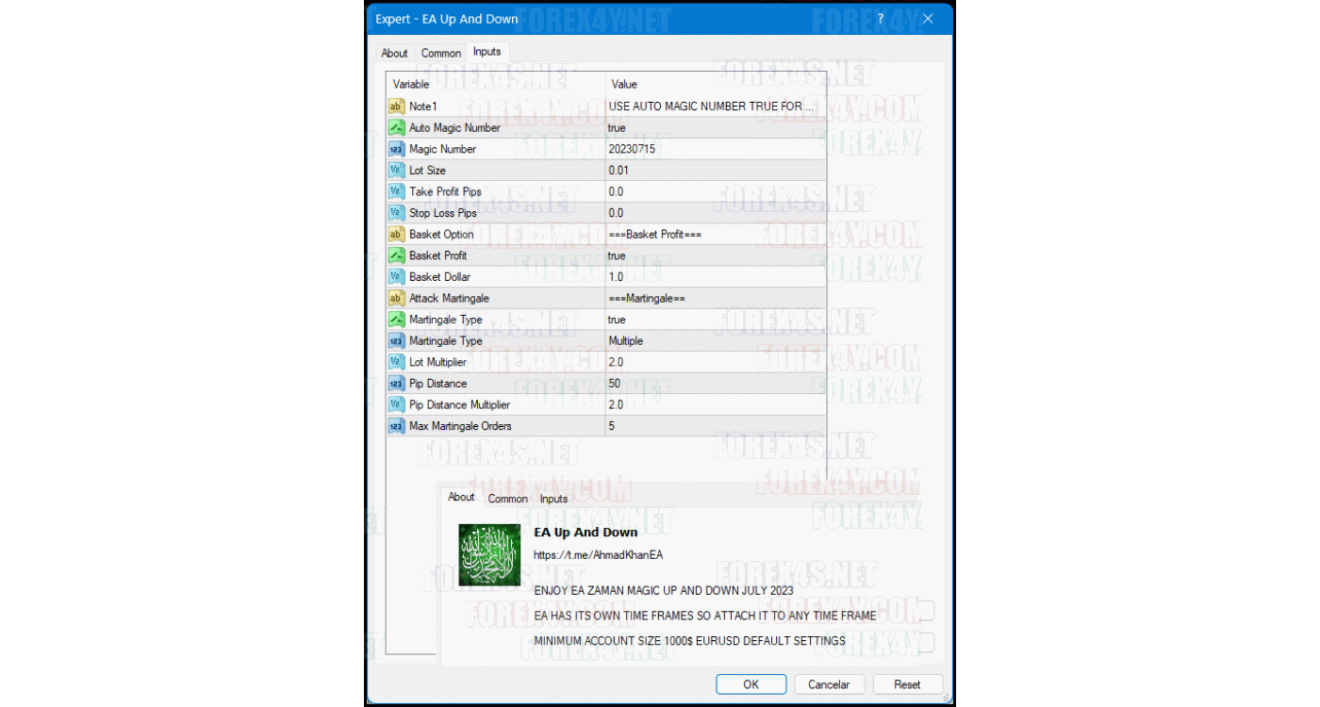Click the Lot Size double-type icon
This screenshot has width=1320, height=707.
(x=396, y=171)
